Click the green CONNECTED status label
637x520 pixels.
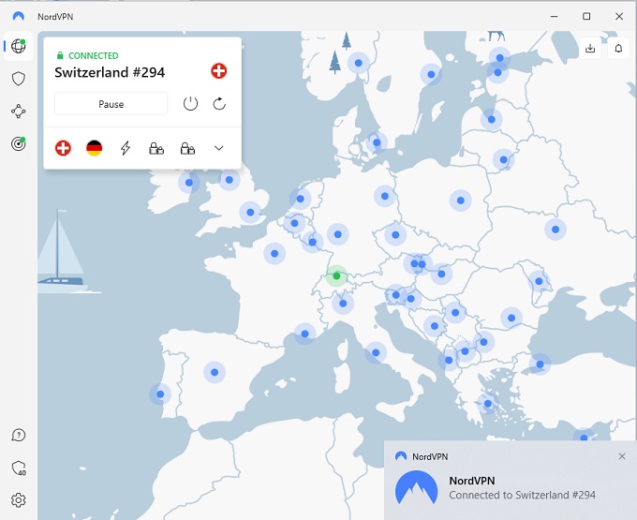(x=93, y=55)
